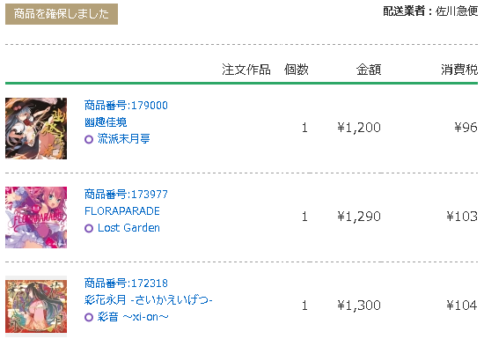Click purple circle icon beside Lost Garden
The width and height of the screenshot is (484, 339).
click(x=89, y=228)
